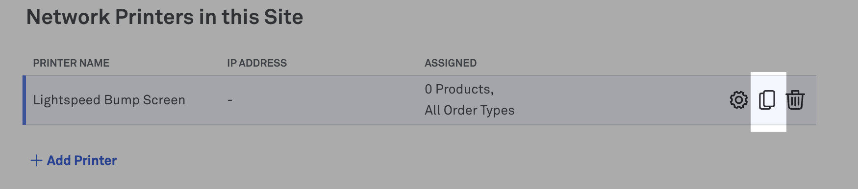The height and width of the screenshot is (189, 858).
Task: Click the blue accent bar on printer row
Action: [x=24, y=100]
